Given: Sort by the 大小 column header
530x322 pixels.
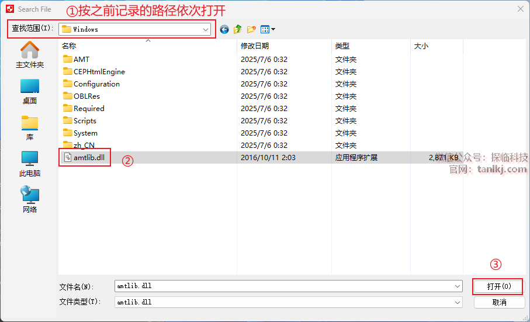Looking at the screenshot, I should click(x=421, y=46).
